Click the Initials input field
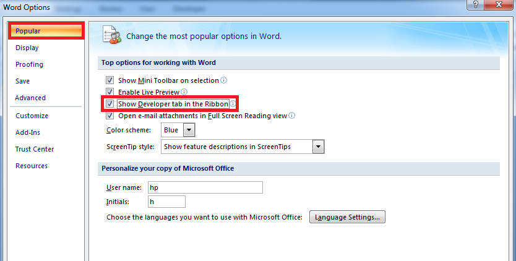 (166, 202)
